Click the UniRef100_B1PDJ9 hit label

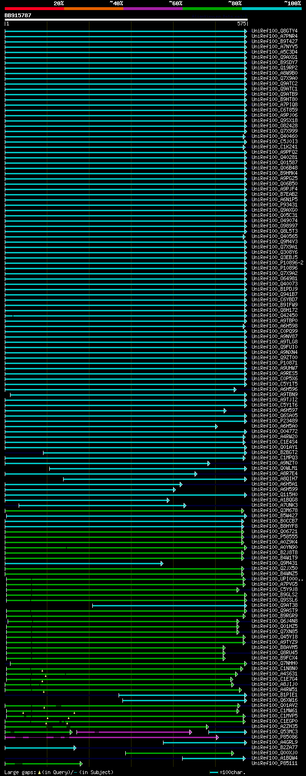pyautogui.click(x=274, y=289)
